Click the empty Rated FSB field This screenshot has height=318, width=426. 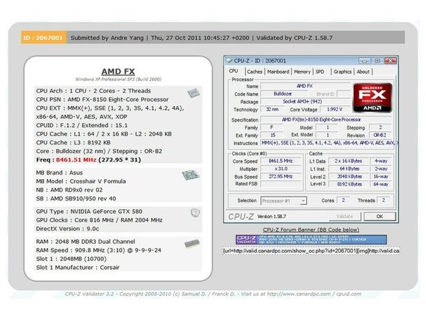pyautogui.click(x=281, y=184)
